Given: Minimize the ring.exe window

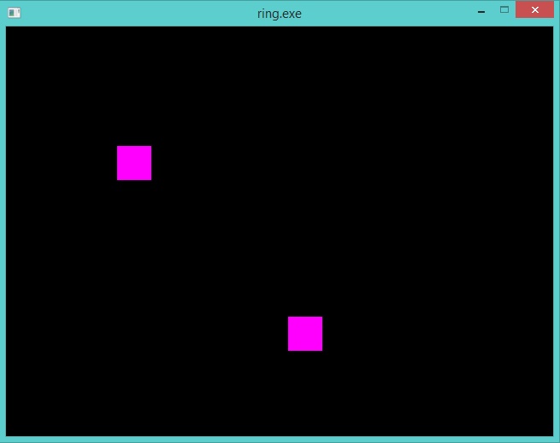Looking at the screenshot, I should [481, 11].
